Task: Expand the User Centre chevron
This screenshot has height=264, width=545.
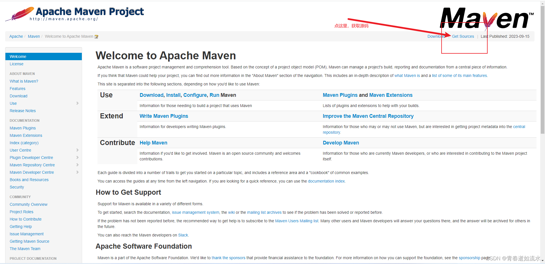Action: coord(77,150)
